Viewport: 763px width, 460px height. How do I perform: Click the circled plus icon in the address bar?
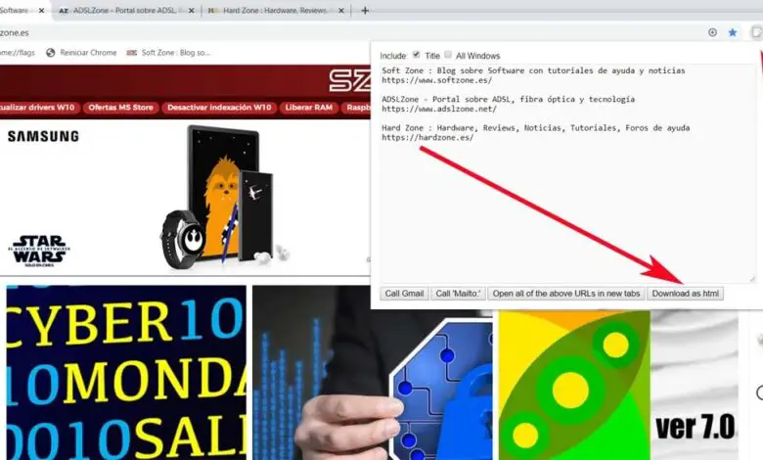712,32
